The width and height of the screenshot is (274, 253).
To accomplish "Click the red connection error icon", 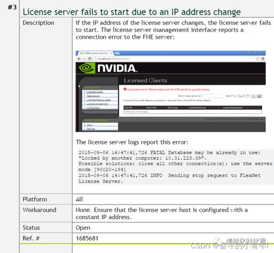I will pos(125,89).
